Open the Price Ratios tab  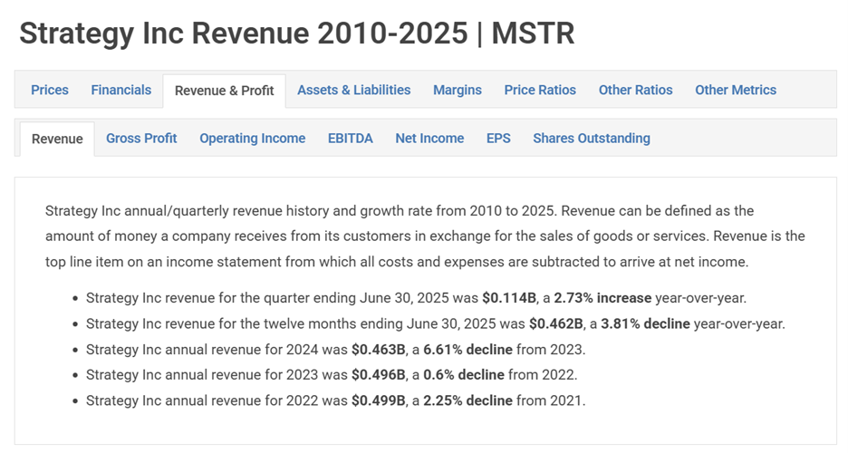[x=540, y=90]
